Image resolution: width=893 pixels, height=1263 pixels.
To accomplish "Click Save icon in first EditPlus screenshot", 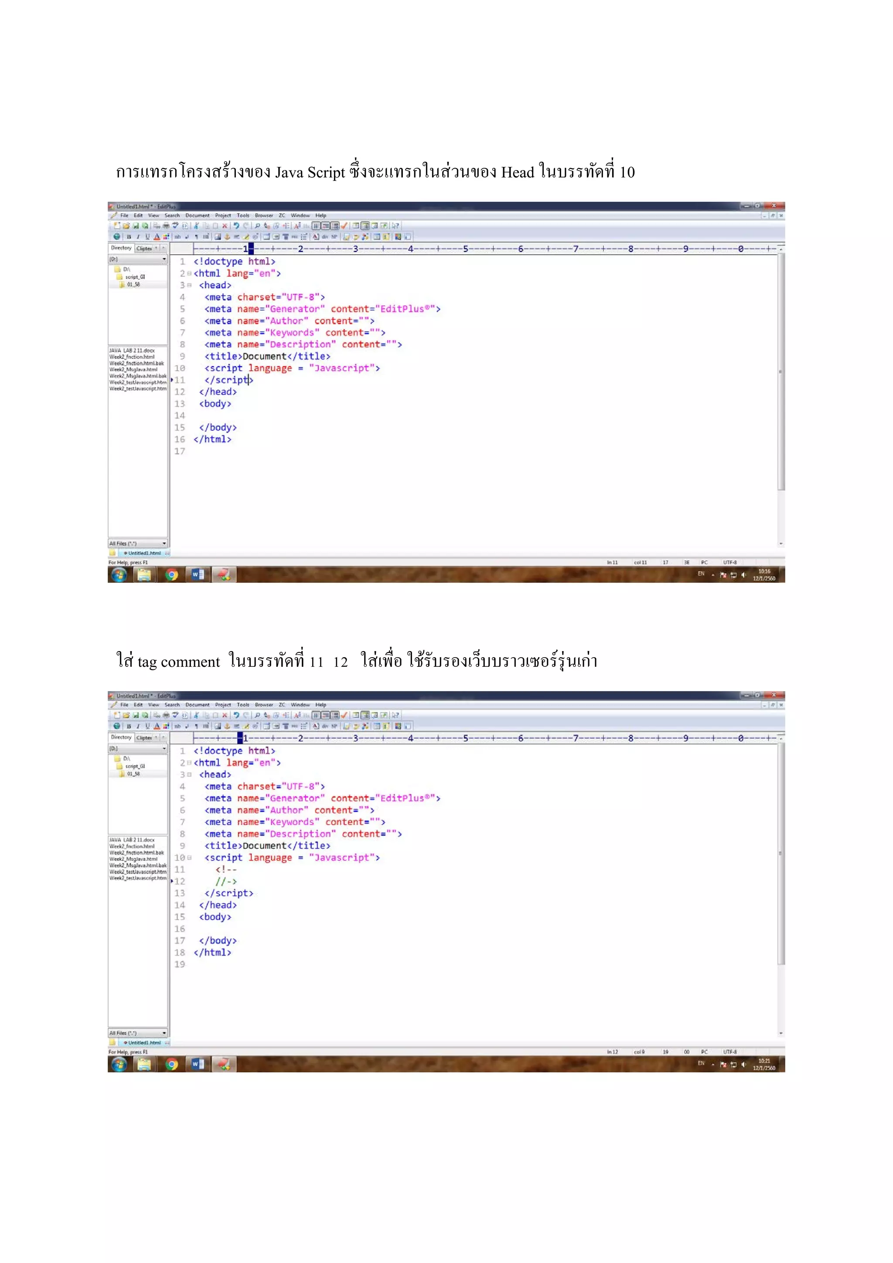I will [136, 225].
